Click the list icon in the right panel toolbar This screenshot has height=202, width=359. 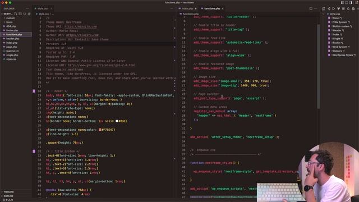point(343,8)
